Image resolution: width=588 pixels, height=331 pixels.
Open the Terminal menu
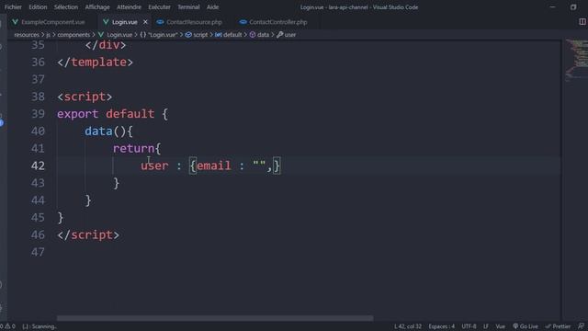click(x=188, y=7)
